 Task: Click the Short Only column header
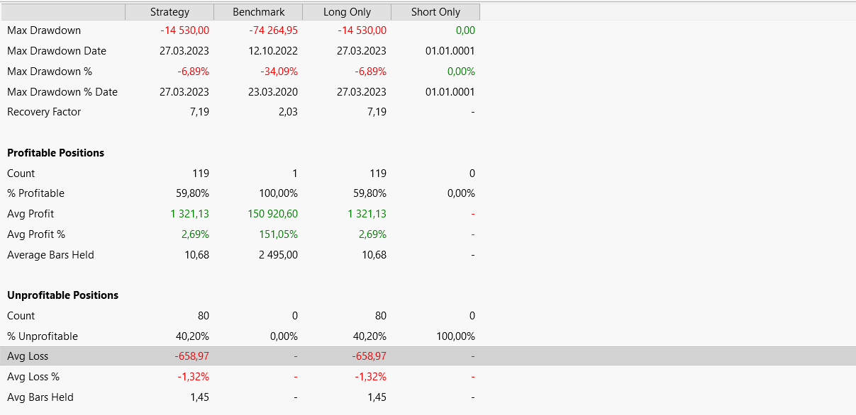click(x=435, y=12)
